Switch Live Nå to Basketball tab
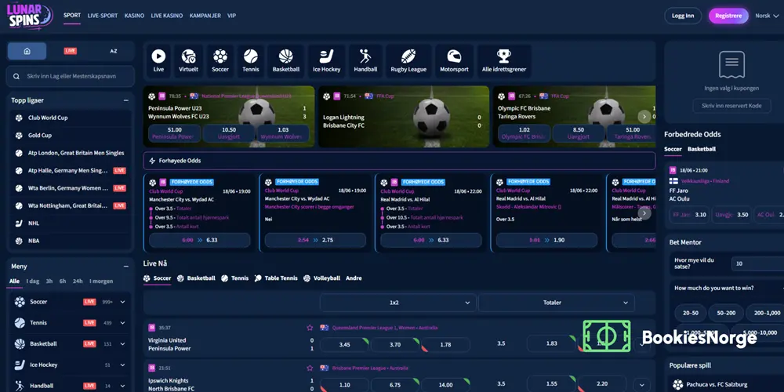 tap(196, 278)
